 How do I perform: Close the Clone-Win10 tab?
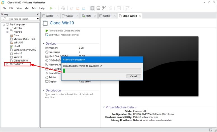pos(140,16)
